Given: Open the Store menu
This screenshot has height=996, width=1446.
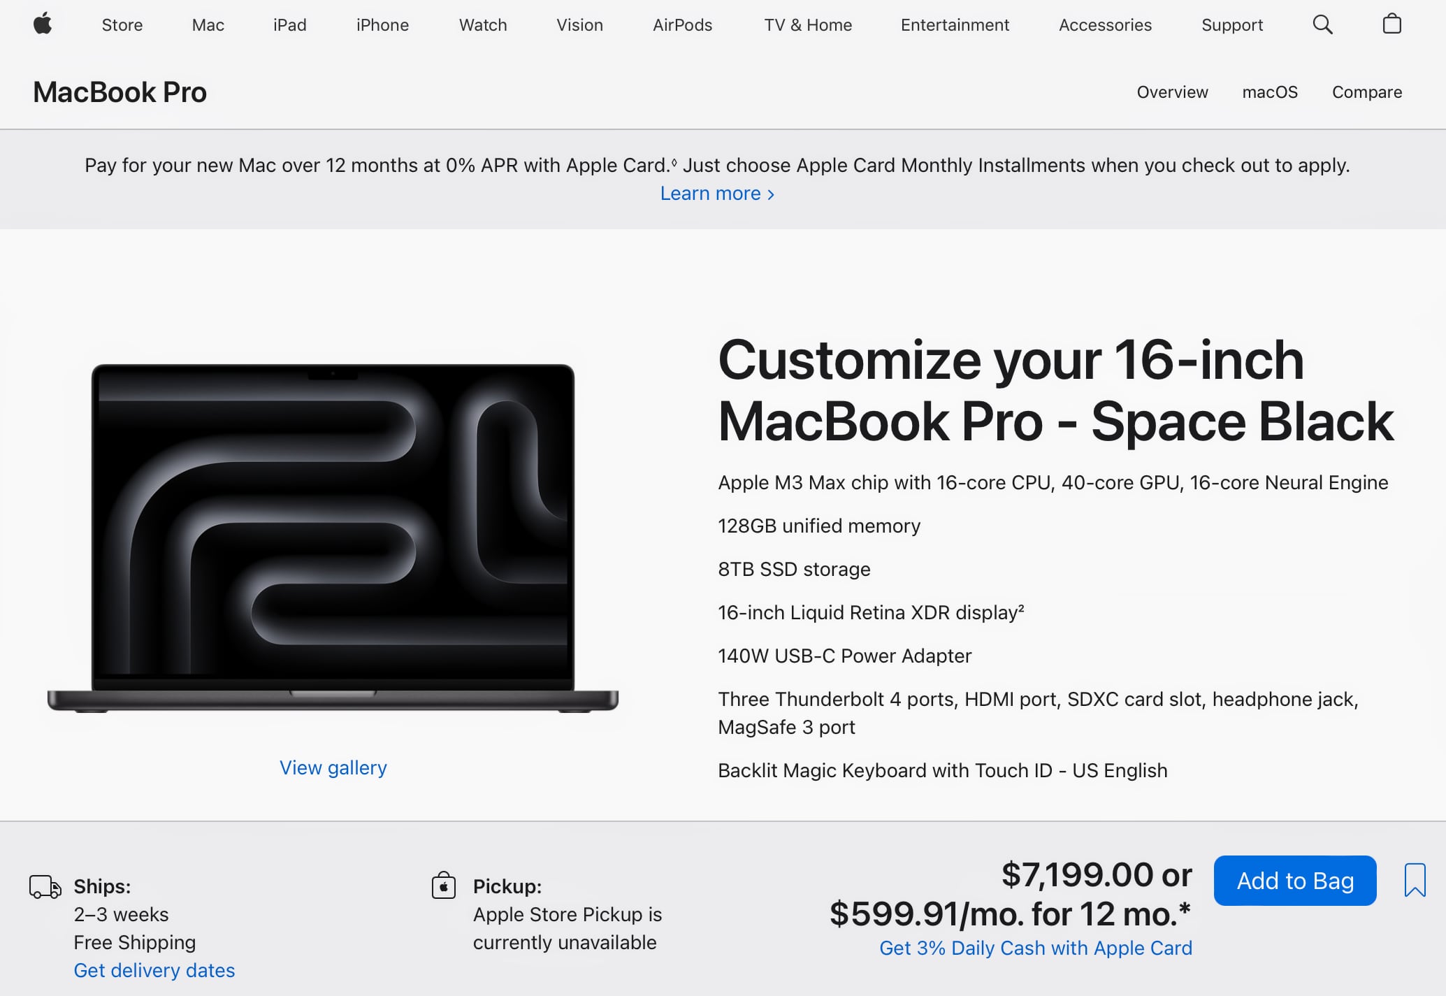Looking at the screenshot, I should click(122, 24).
